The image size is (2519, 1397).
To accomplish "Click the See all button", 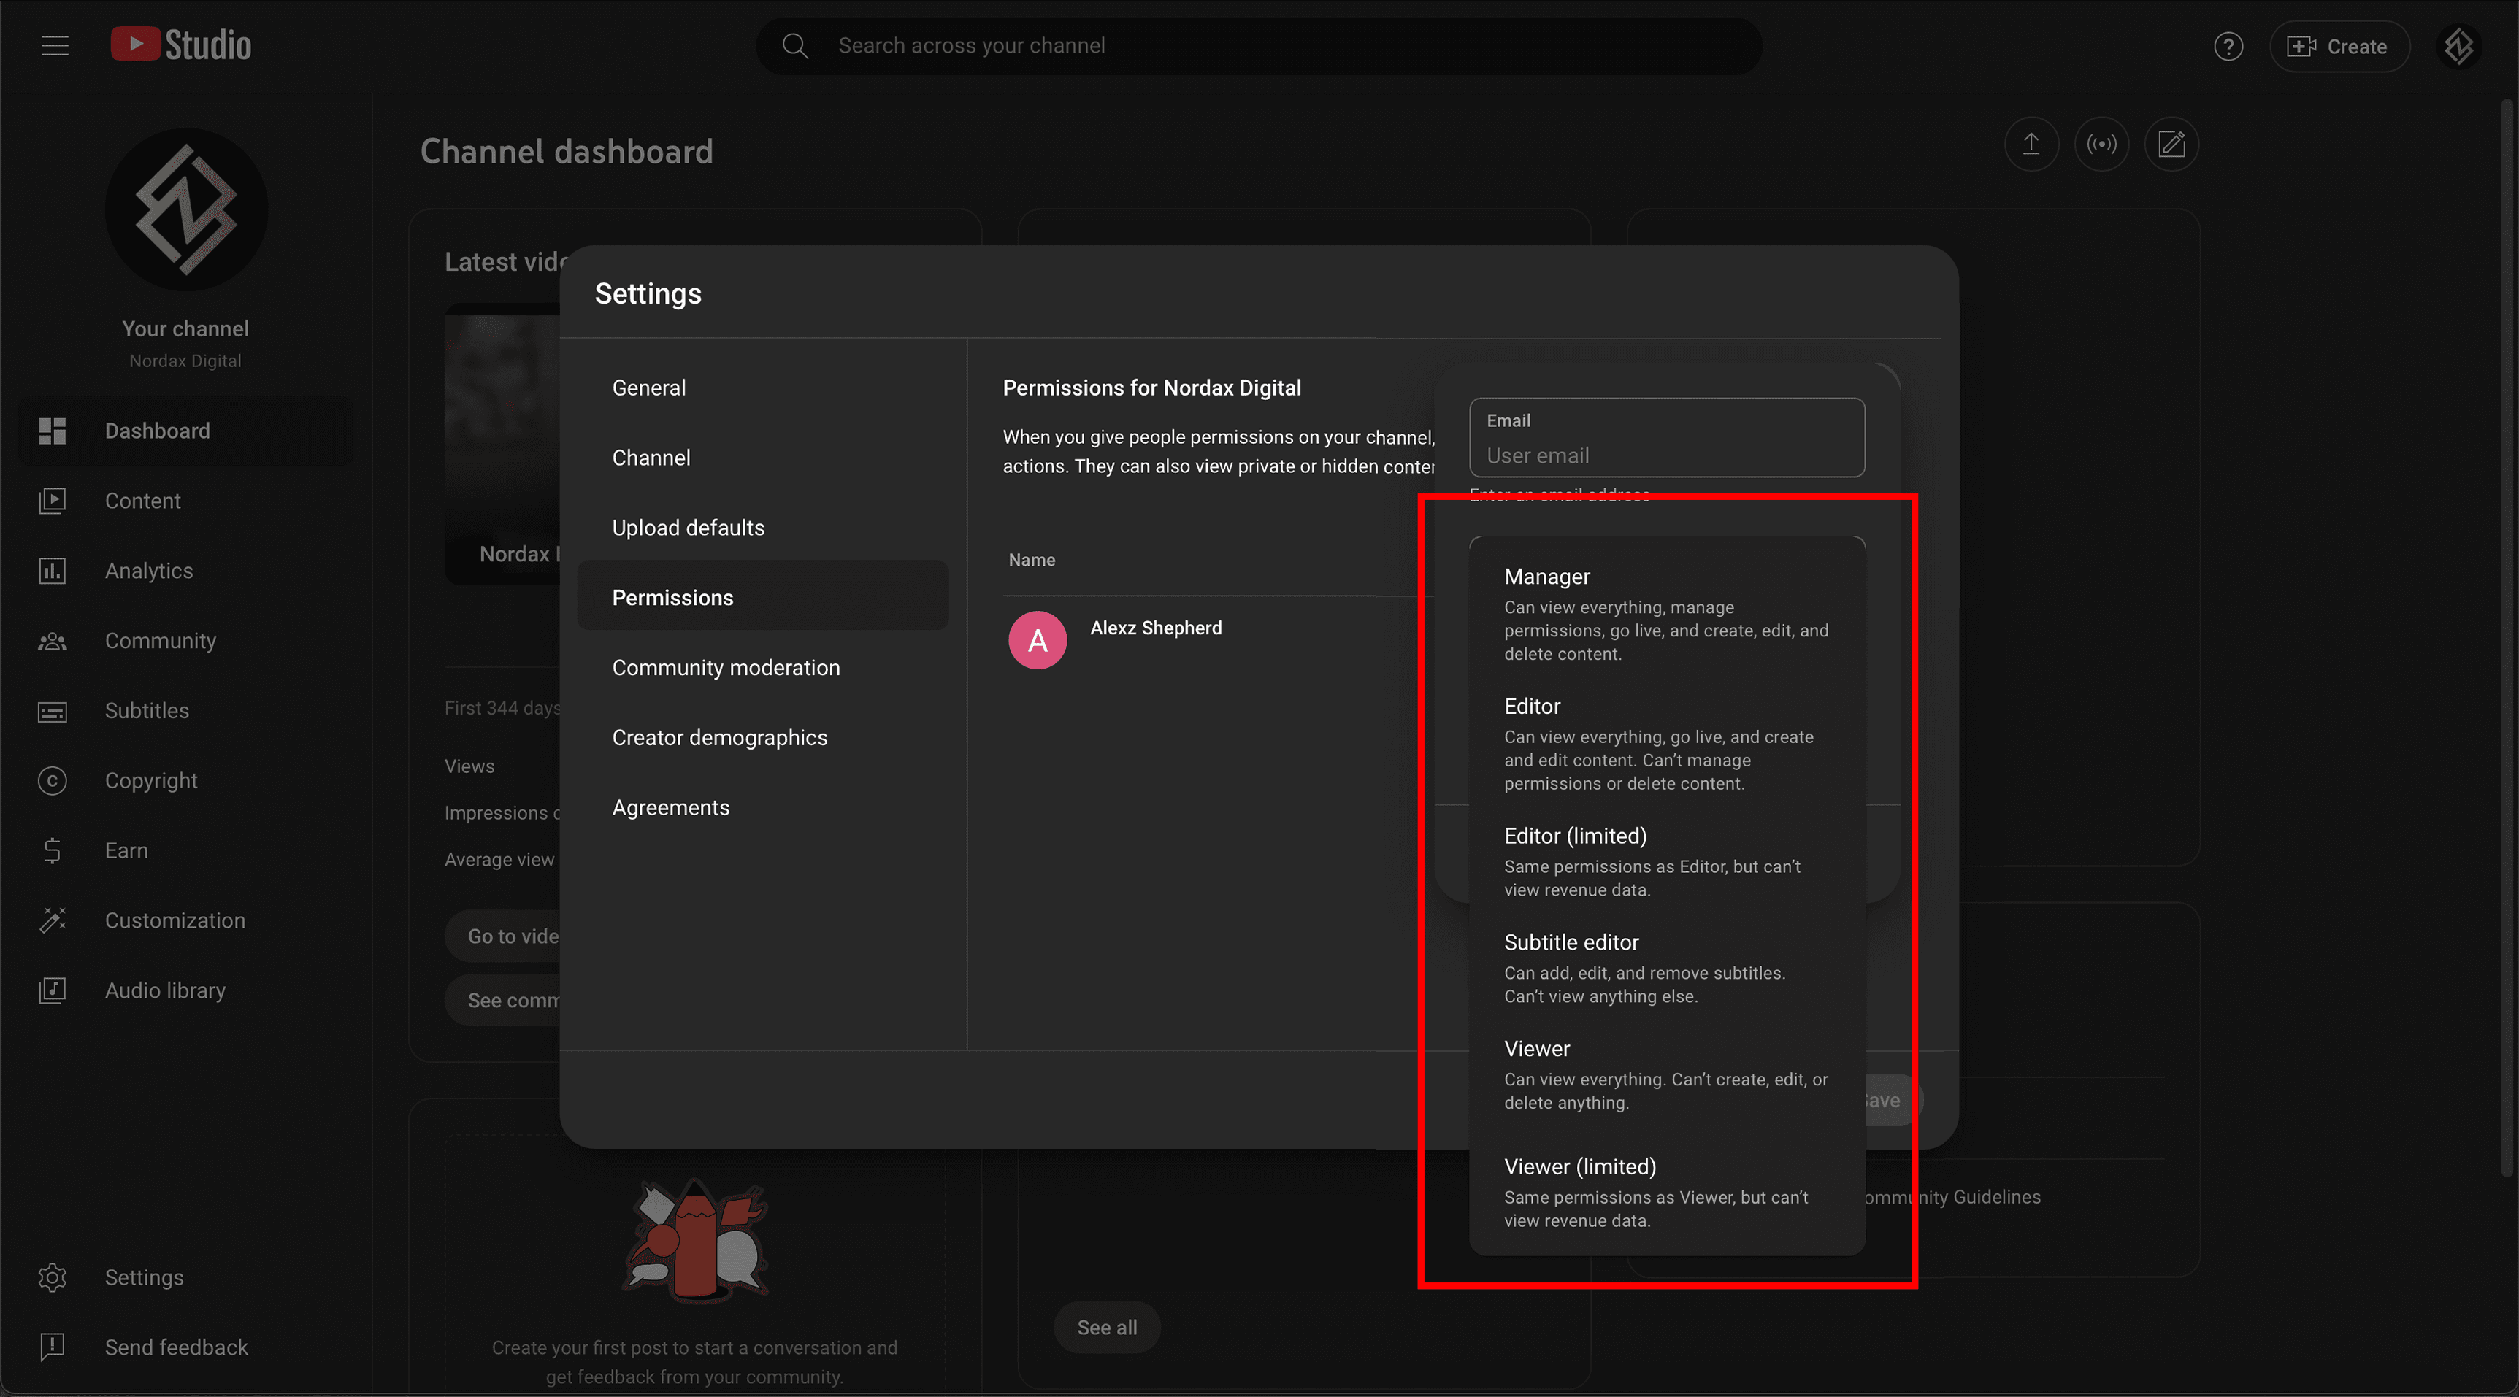I will click(1106, 1327).
